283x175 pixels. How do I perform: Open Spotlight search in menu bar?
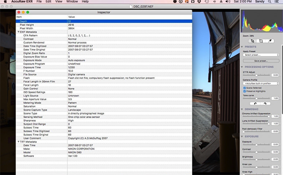tap(269, 1)
